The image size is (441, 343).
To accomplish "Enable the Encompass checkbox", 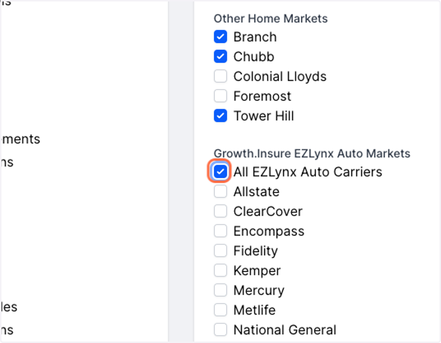I will point(220,231).
